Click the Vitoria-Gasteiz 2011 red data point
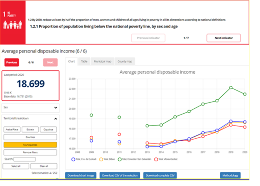 (119, 134)
